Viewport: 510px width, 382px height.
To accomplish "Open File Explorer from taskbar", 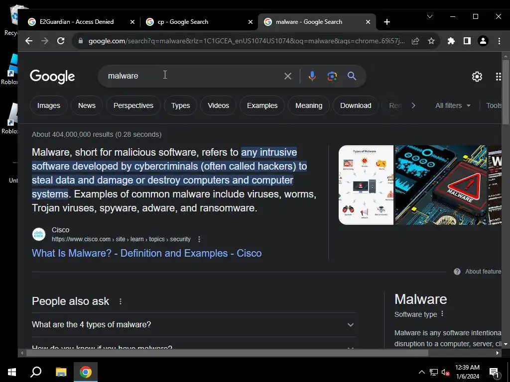I will pos(61,372).
